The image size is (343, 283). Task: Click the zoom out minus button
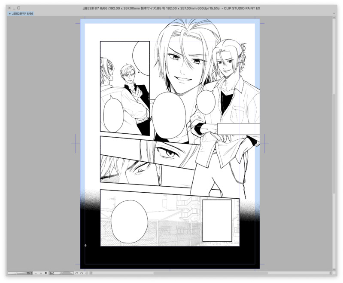point(36,273)
